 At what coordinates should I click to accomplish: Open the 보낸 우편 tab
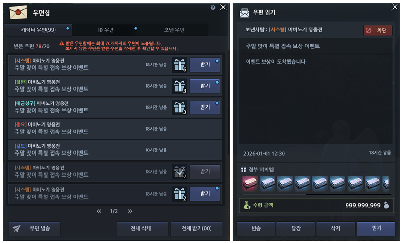[174, 30]
